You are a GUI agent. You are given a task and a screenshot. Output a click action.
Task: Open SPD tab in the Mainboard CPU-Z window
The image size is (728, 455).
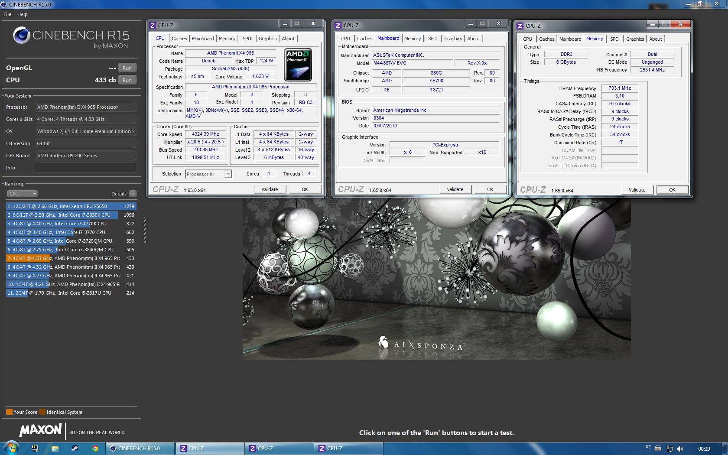point(432,39)
